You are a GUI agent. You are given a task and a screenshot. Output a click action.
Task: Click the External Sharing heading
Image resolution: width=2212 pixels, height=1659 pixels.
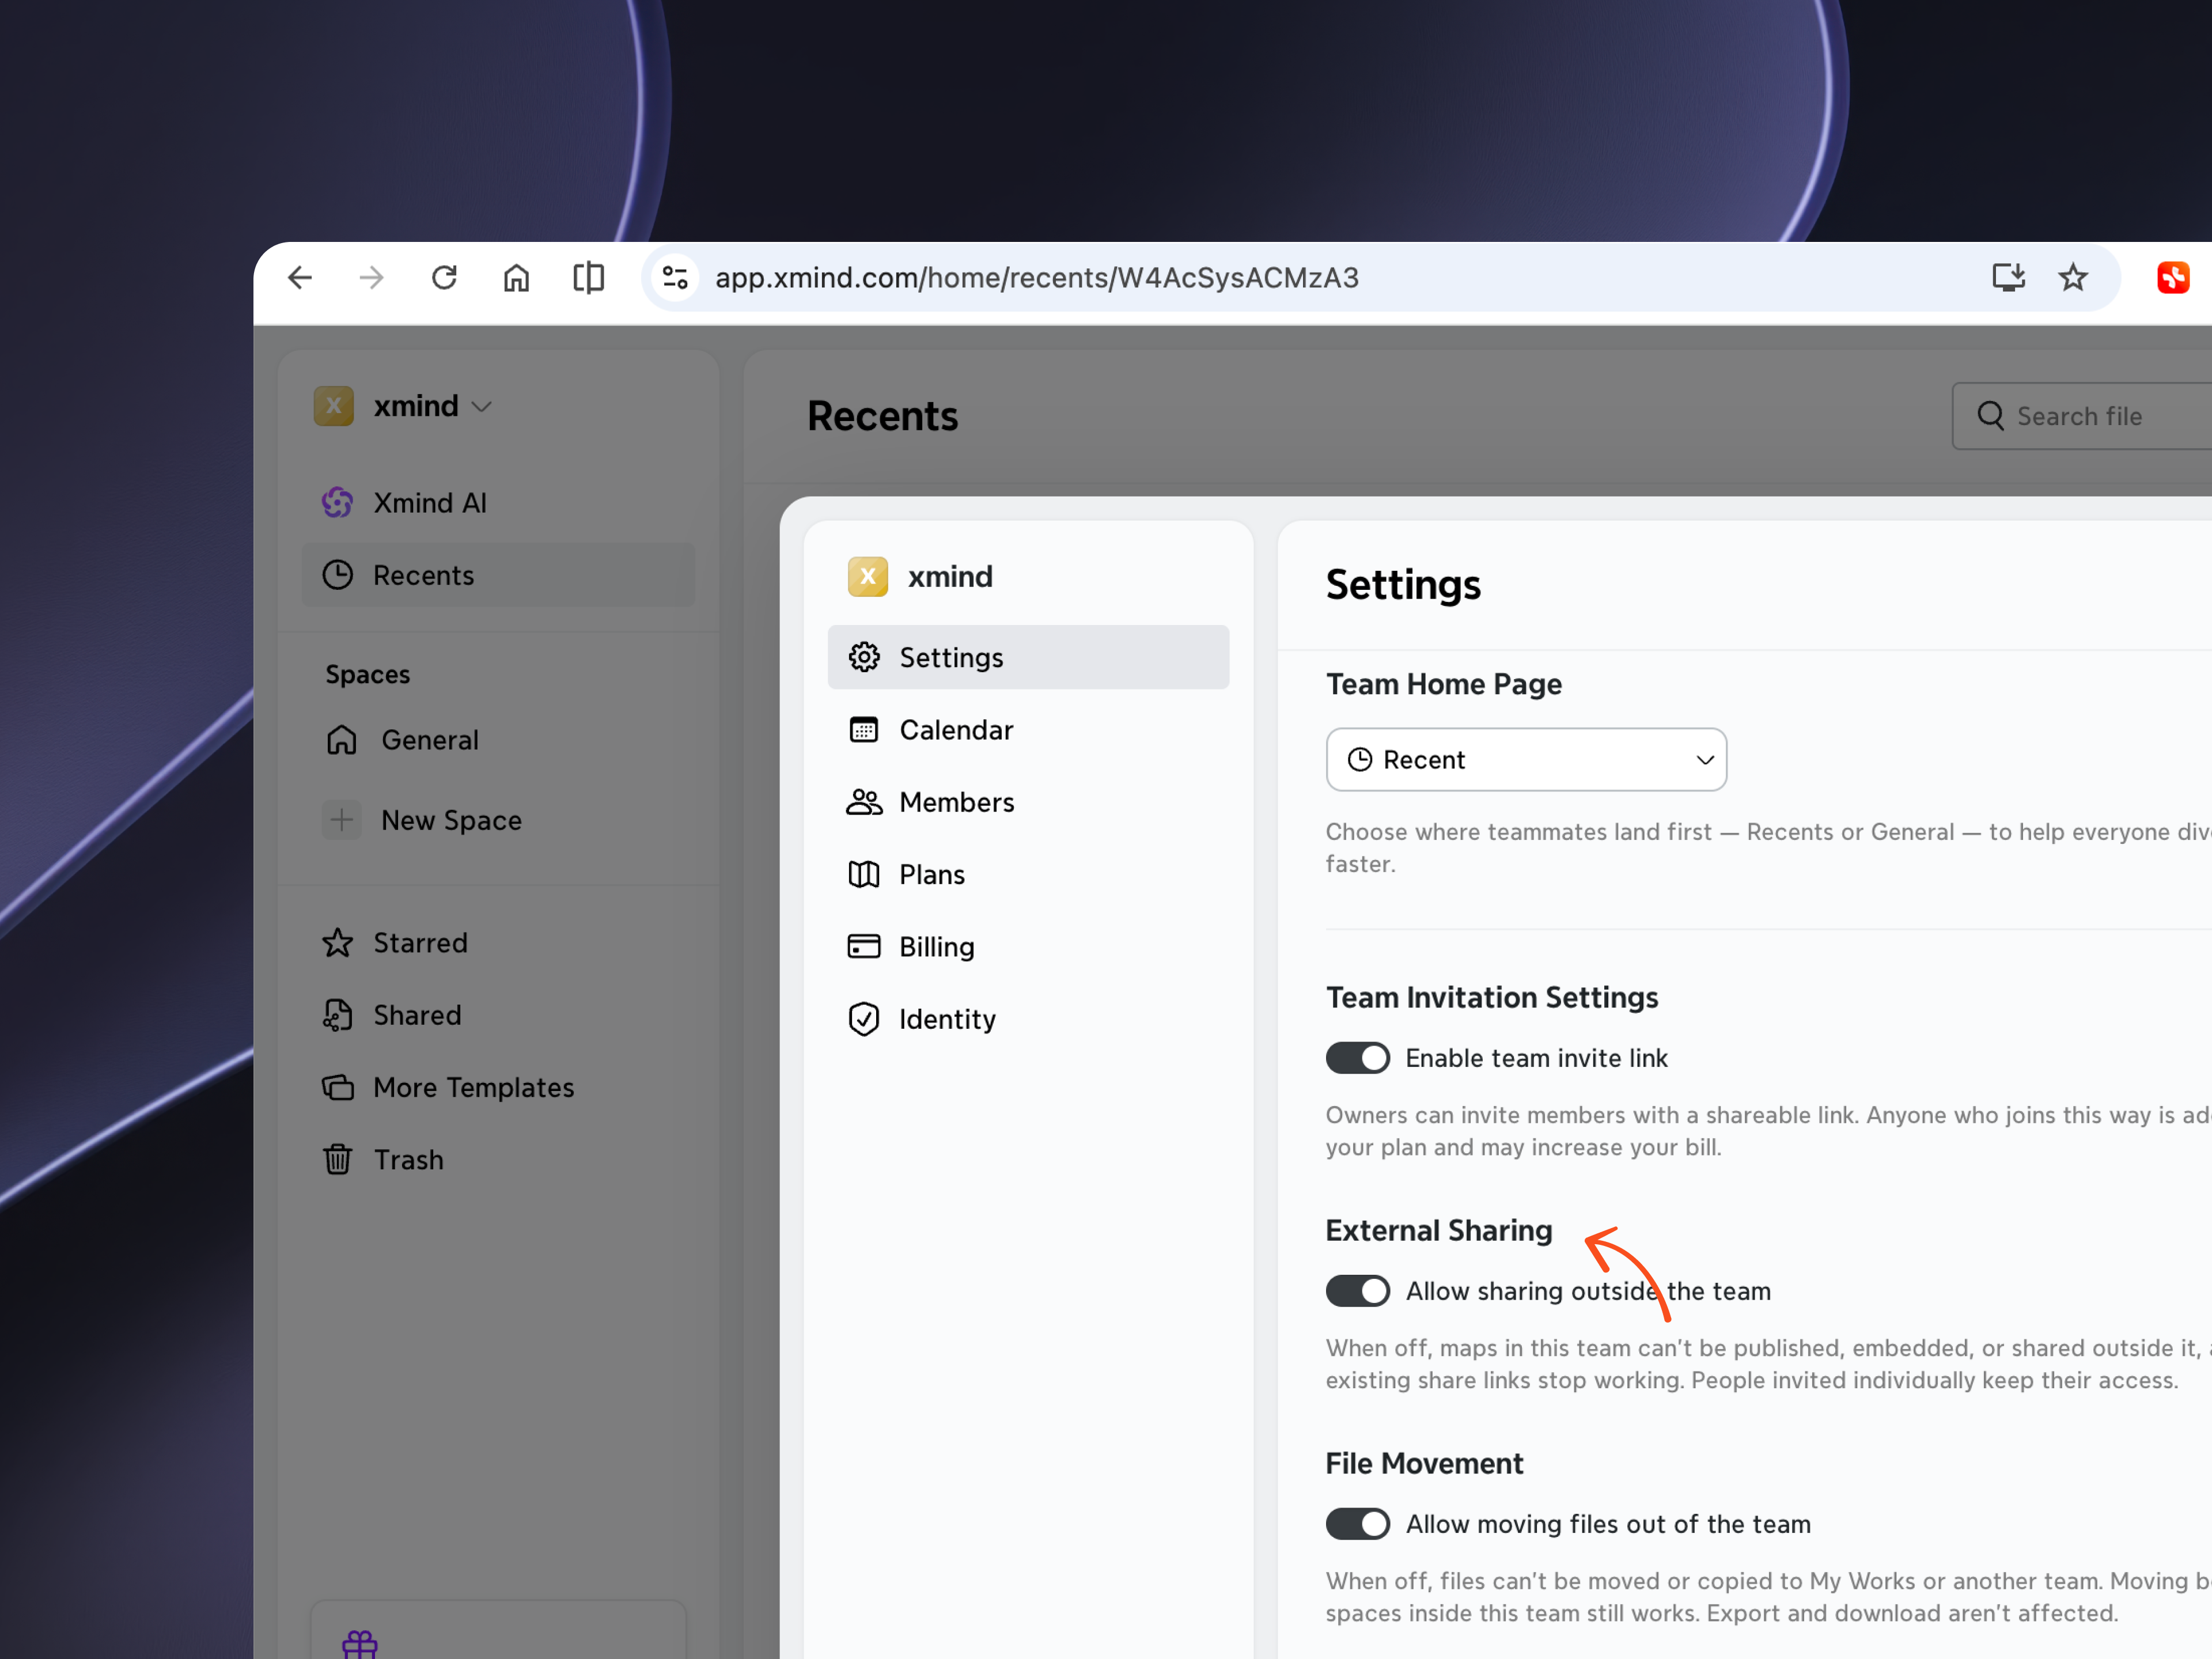(x=1439, y=1230)
